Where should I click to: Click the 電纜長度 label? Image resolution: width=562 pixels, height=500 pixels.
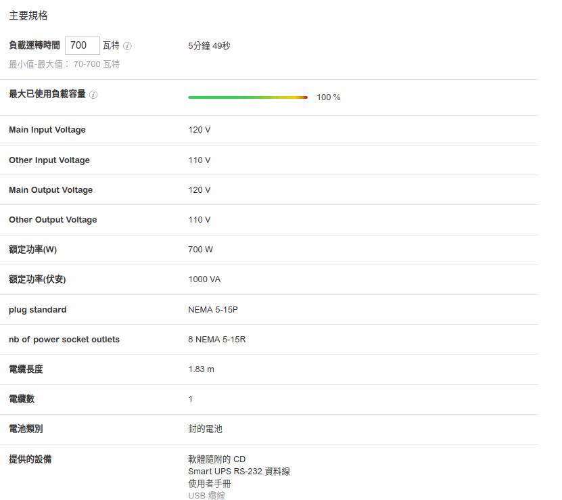coord(26,369)
